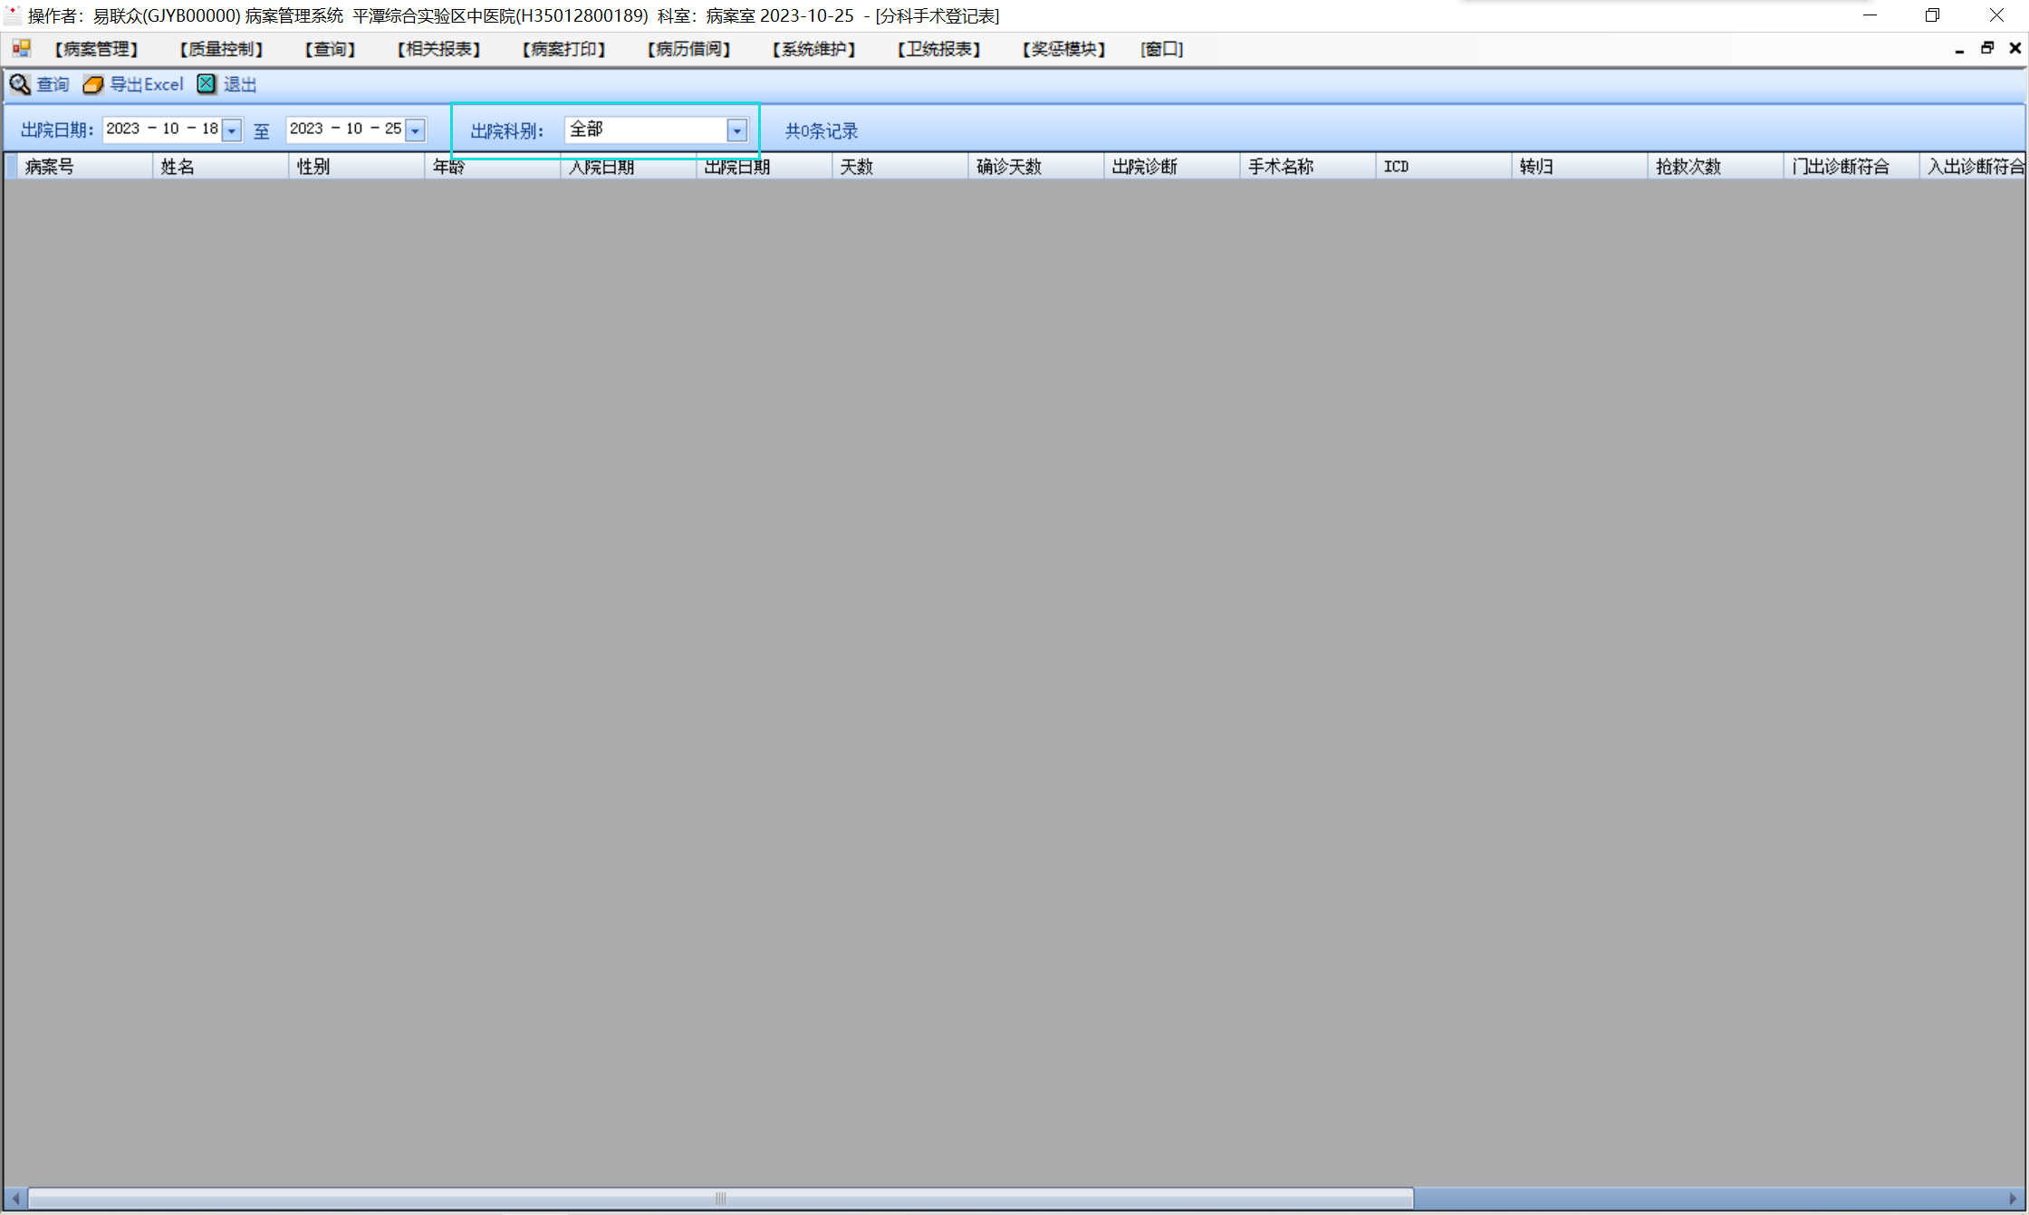Open the 【病案管理】 menu

click(96, 49)
